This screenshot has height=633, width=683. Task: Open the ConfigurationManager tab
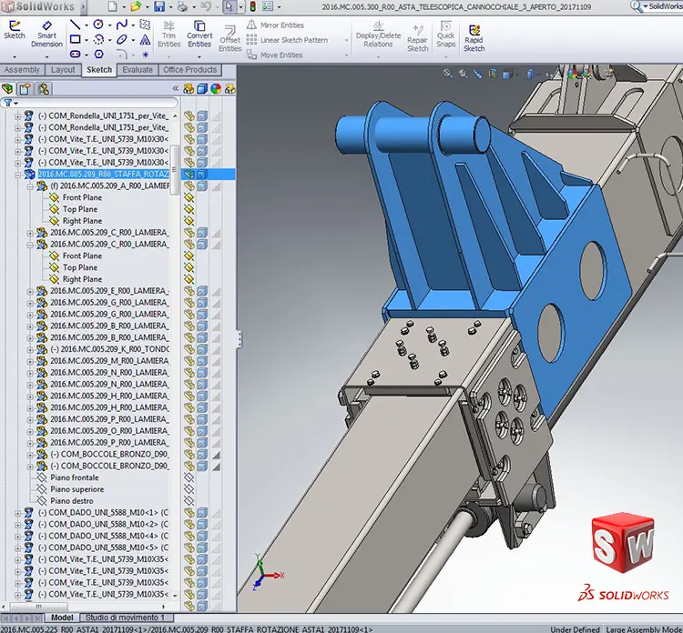[43, 89]
